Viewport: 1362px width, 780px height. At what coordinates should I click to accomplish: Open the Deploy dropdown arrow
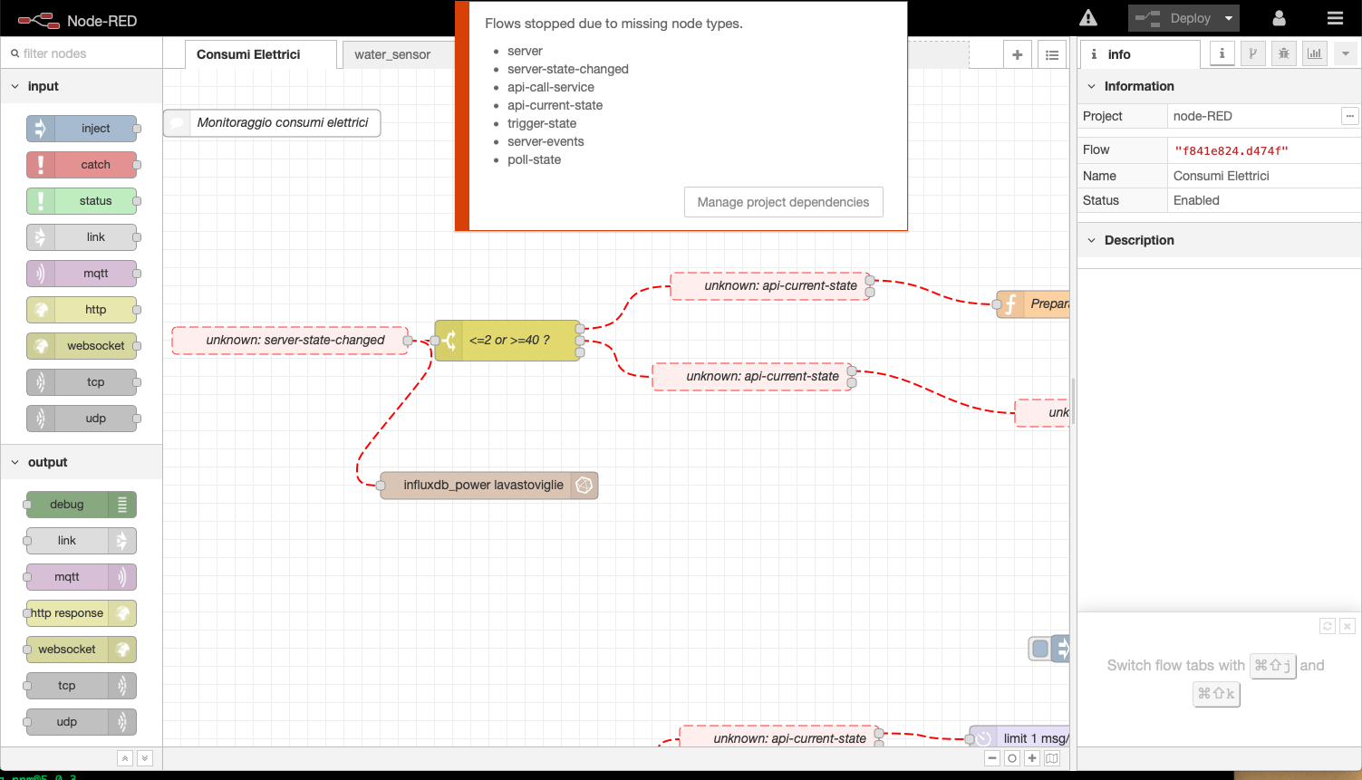click(x=1229, y=17)
